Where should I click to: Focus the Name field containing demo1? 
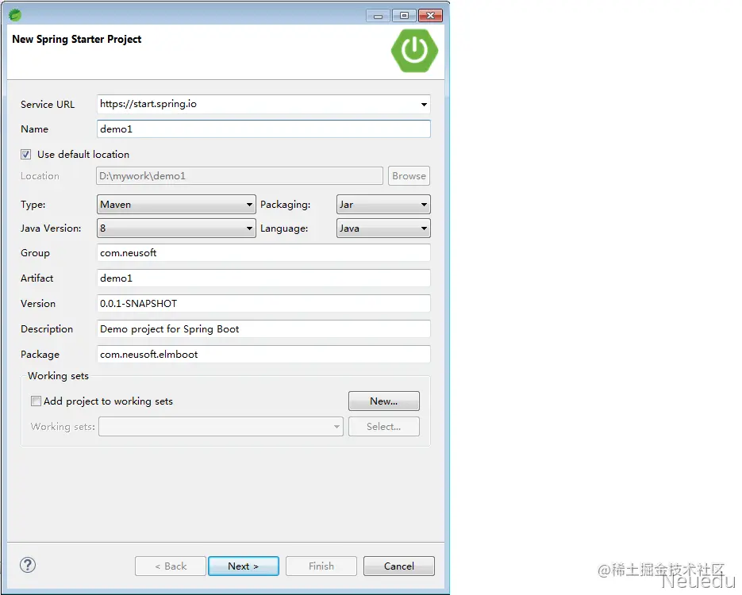[263, 129]
